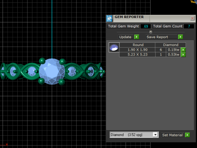Select the large center round gem in viewport

52,72
